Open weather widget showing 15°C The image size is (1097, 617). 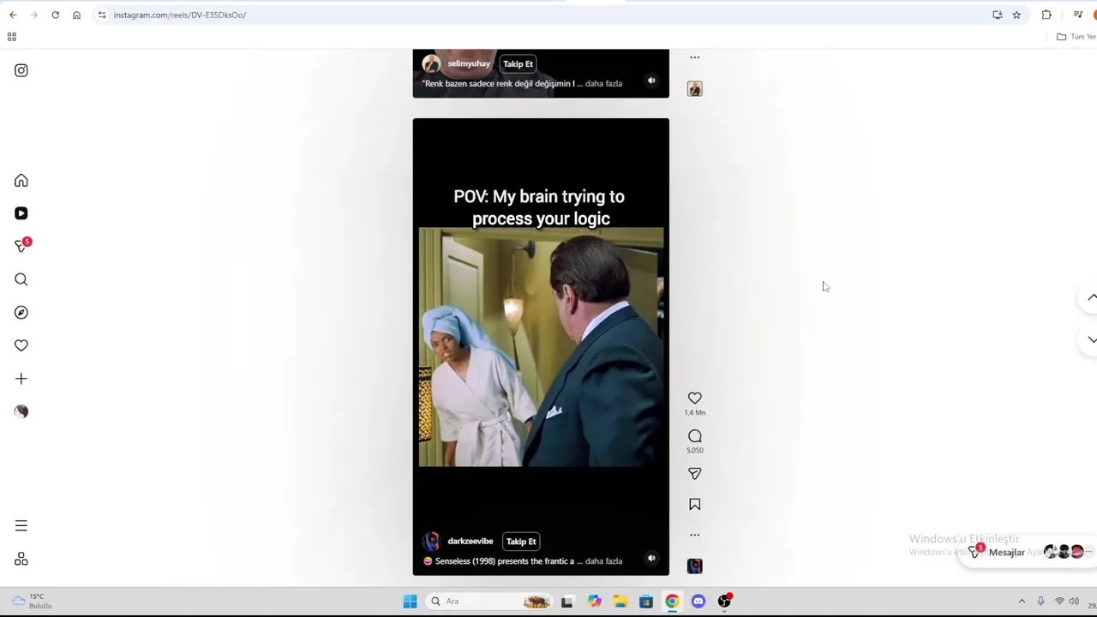(30, 602)
